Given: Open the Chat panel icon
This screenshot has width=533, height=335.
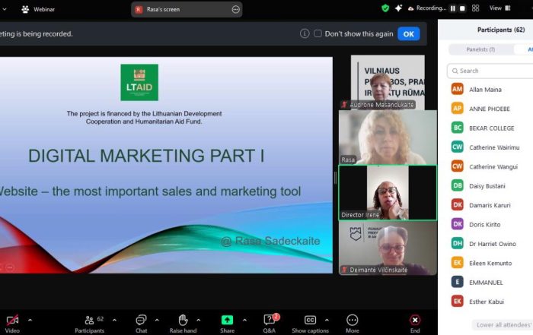Looking at the screenshot, I should coord(141,320).
